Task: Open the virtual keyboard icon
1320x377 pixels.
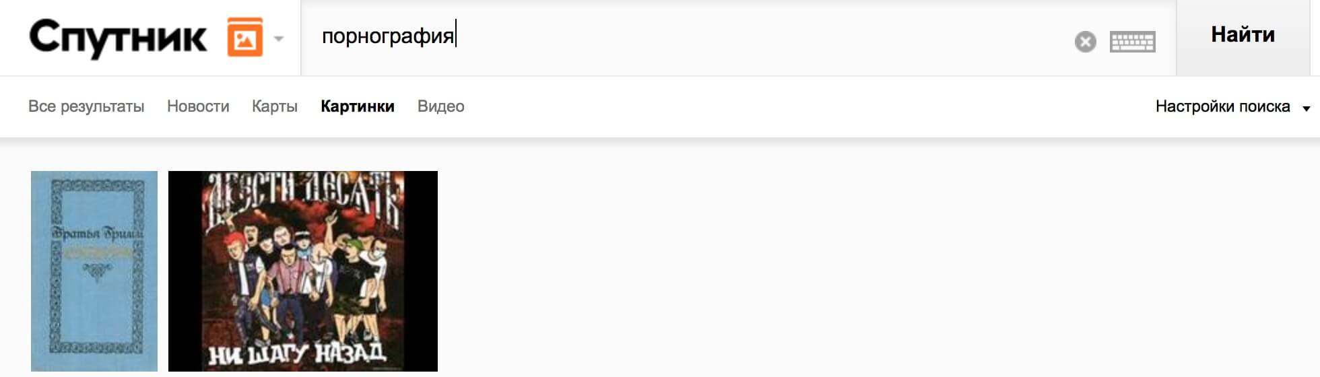Action: click(x=1132, y=42)
